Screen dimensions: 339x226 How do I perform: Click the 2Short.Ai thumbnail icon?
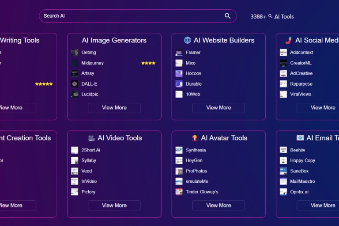75,150
